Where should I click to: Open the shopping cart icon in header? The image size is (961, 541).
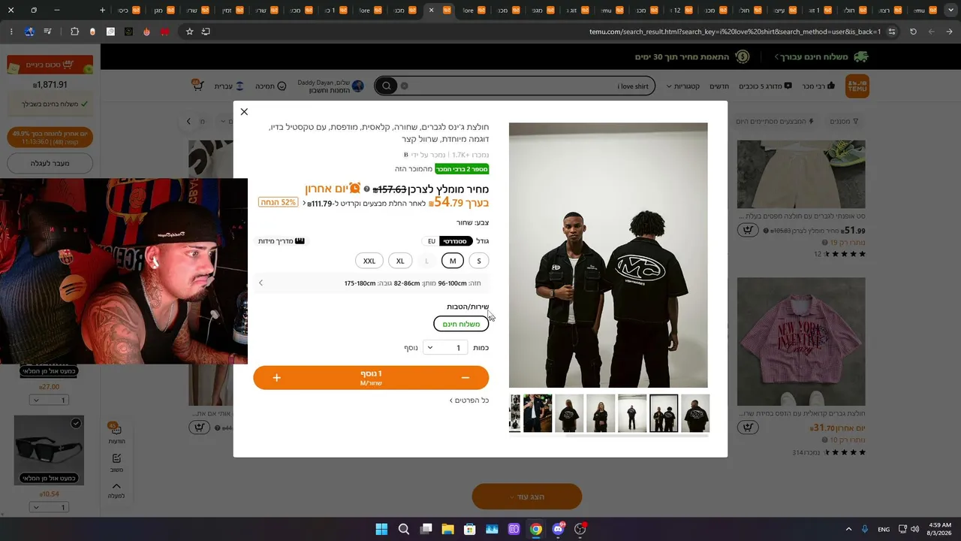click(198, 86)
